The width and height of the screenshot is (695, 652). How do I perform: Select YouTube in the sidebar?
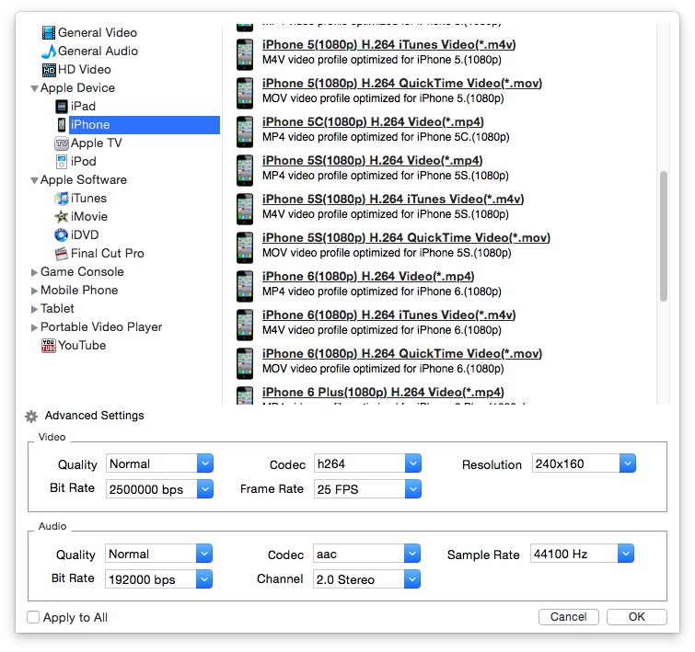click(82, 346)
